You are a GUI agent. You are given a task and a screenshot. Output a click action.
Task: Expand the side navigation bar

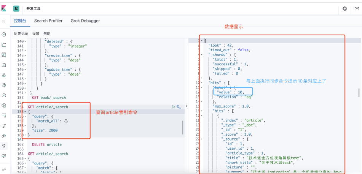click(x=4, y=169)
